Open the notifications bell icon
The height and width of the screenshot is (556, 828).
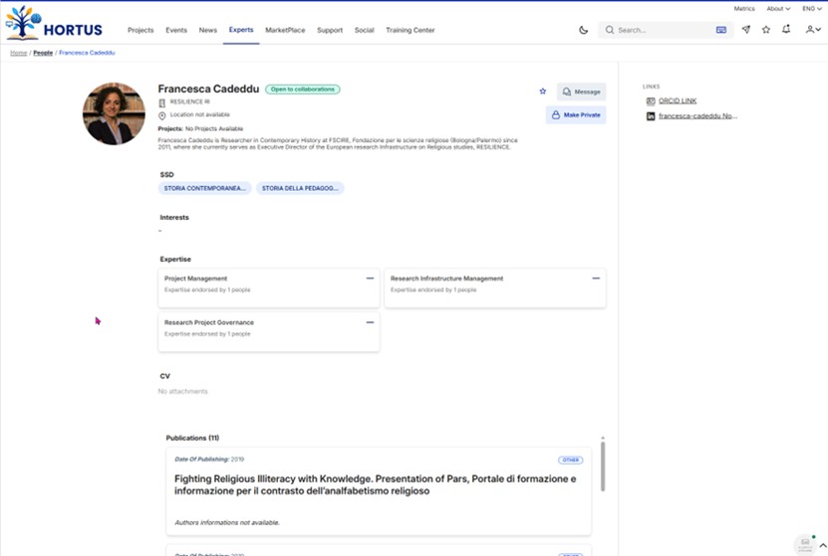pos(786,30)
